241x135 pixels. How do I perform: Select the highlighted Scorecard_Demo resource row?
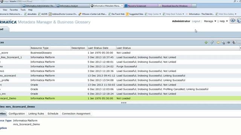(x=120, y=98)
